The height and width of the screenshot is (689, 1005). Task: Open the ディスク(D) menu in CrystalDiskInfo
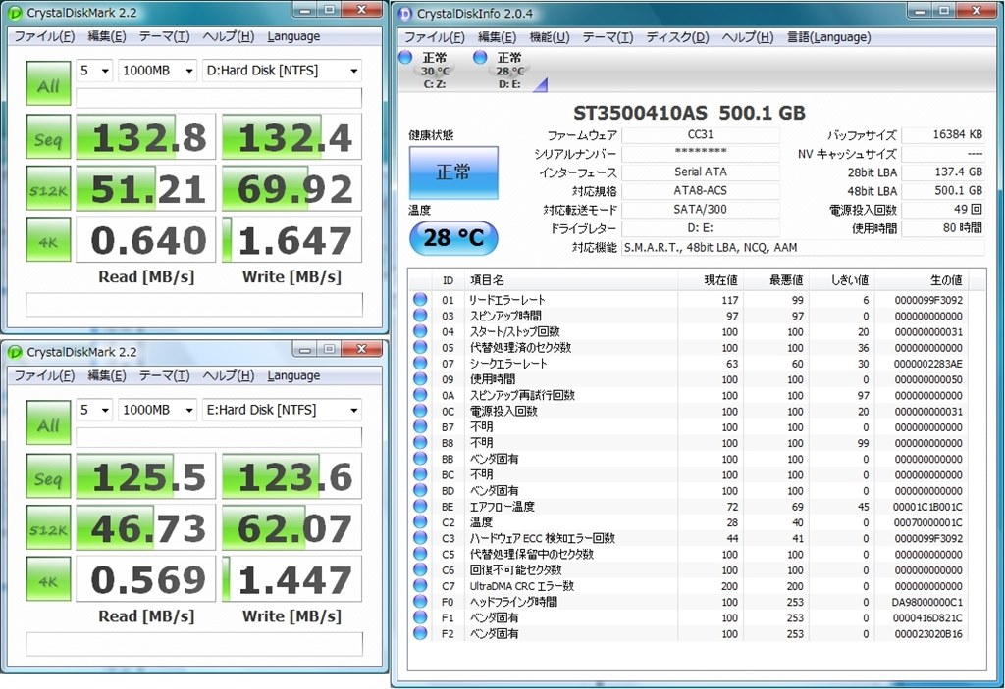pos(677,37)
